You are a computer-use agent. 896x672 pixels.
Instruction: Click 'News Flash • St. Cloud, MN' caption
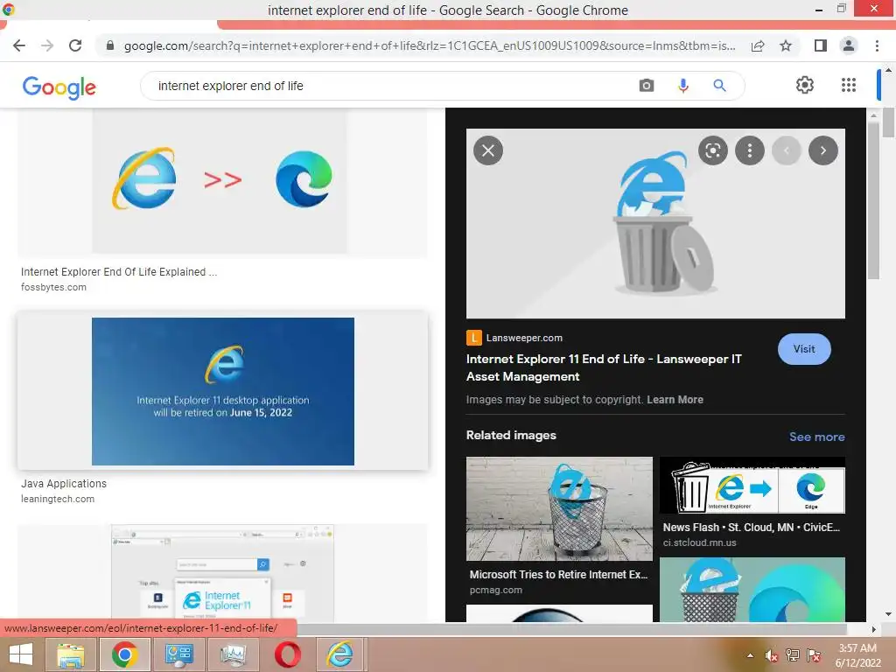[x=751, y=528]
